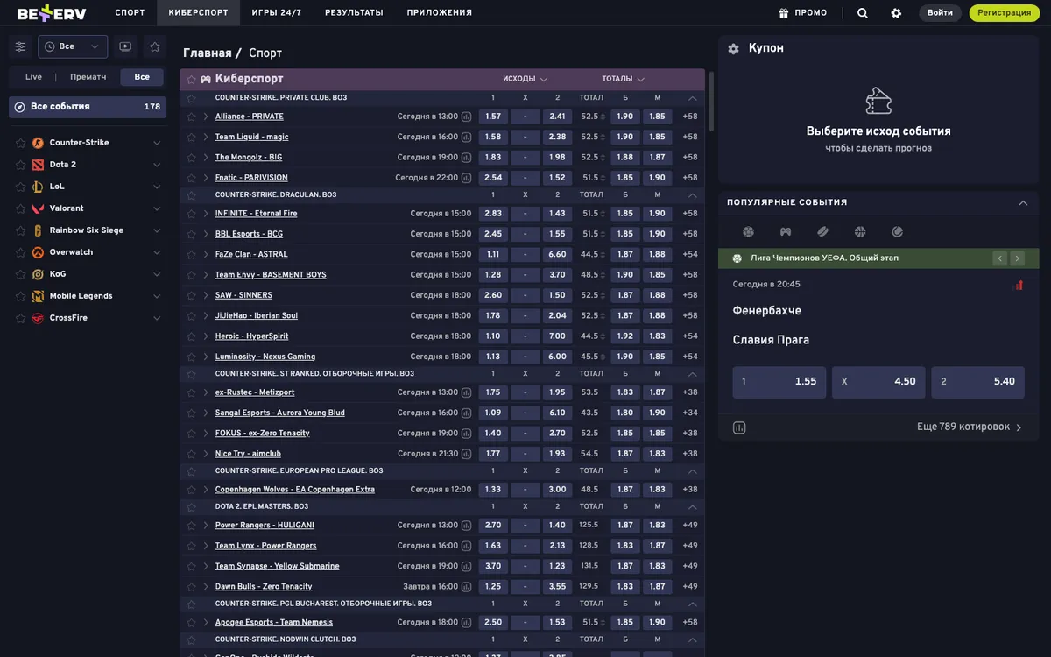Bet on Фенербахче win at 1.55
The height and width of the screenshot is (657, 1051).
click(x=779, y=382)
